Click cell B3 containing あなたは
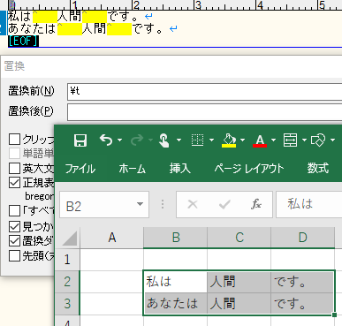The width and height of the screenshot is (342, 326). click(176, 304)
